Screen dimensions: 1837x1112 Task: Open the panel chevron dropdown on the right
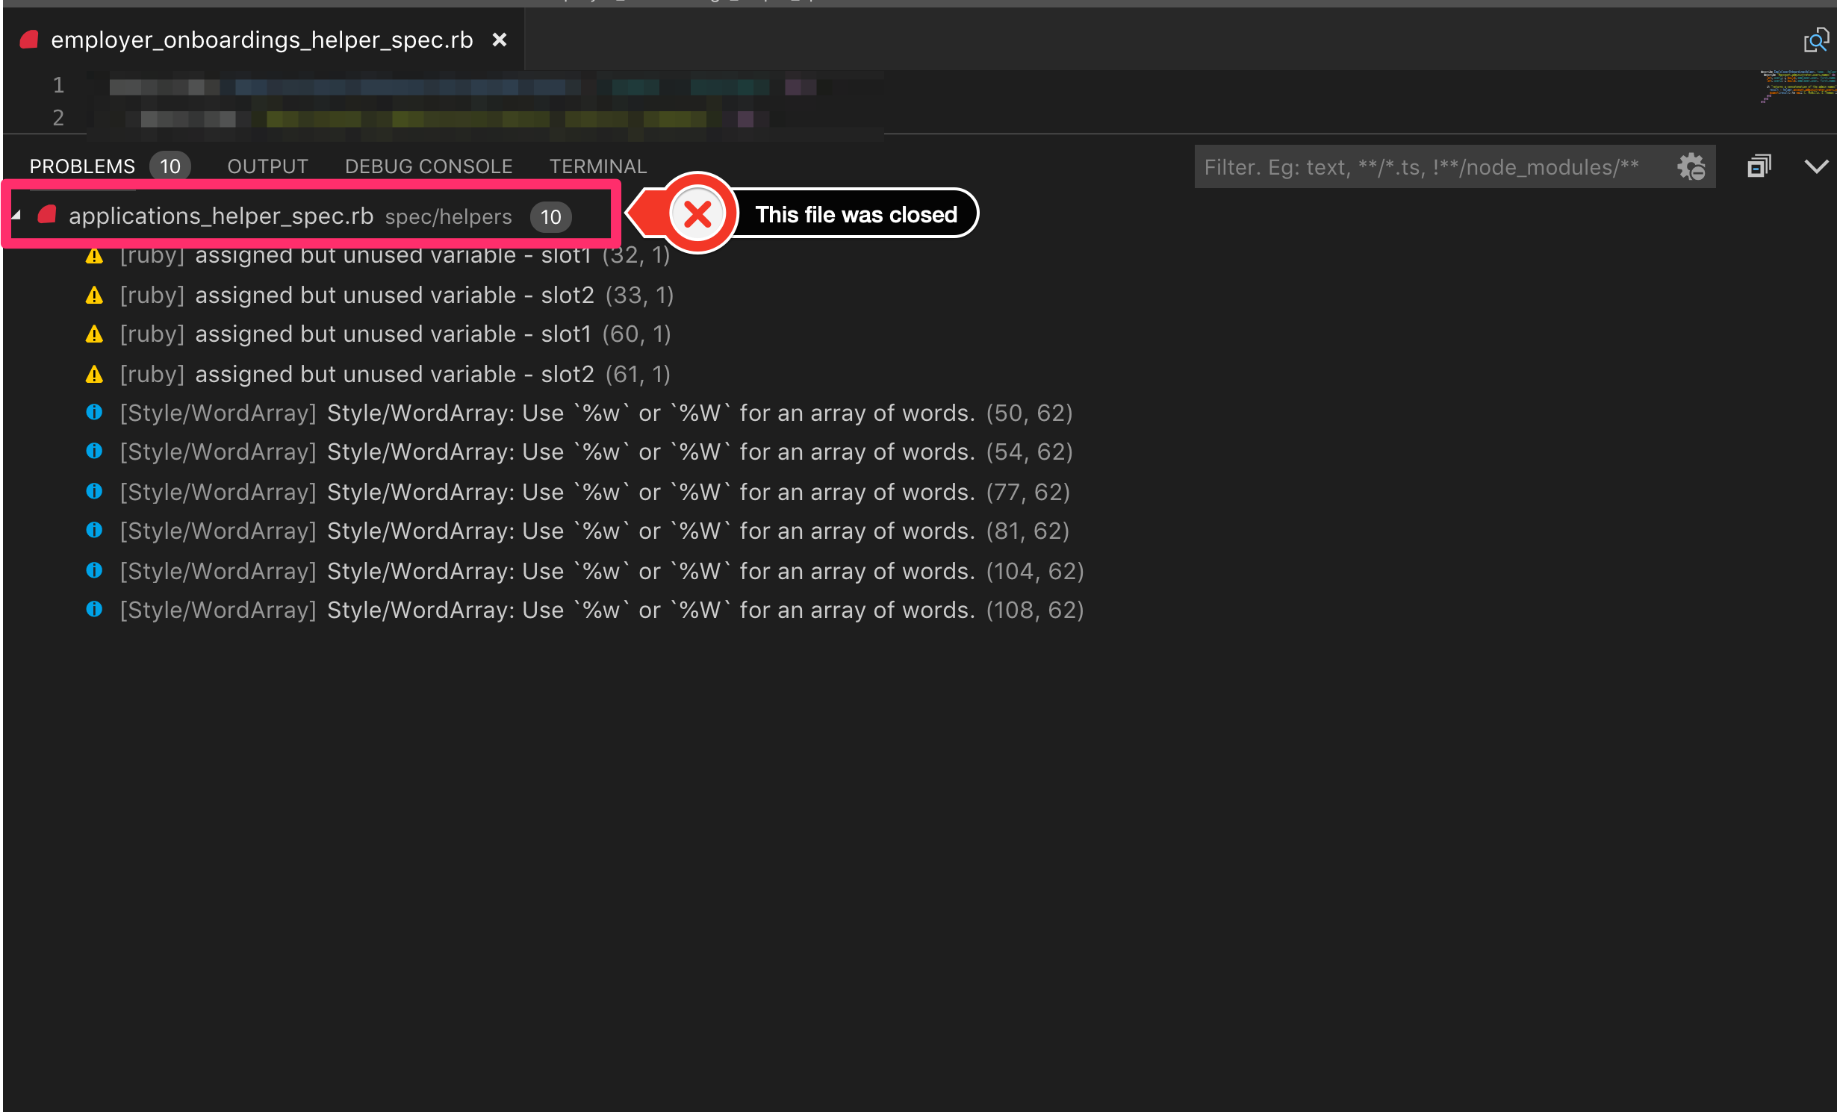(1817, 166)
